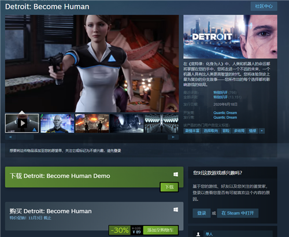Open publisher Quantic Dream link
289x237 pixels.
[225, 117]
